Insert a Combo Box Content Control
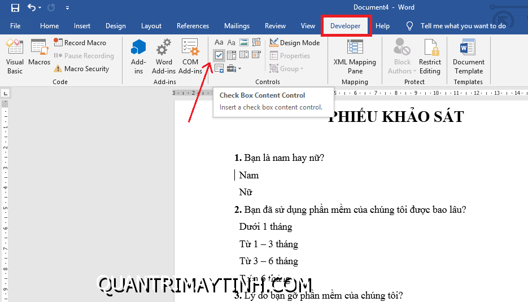Image resolution: width=528 pixels, height=302 pixels. (x=232, y=55)
